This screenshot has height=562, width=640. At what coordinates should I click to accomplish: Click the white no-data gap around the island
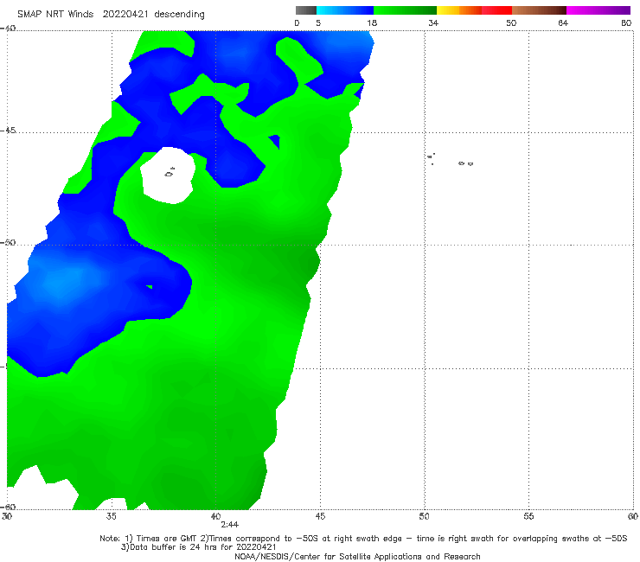pos(167,176)
